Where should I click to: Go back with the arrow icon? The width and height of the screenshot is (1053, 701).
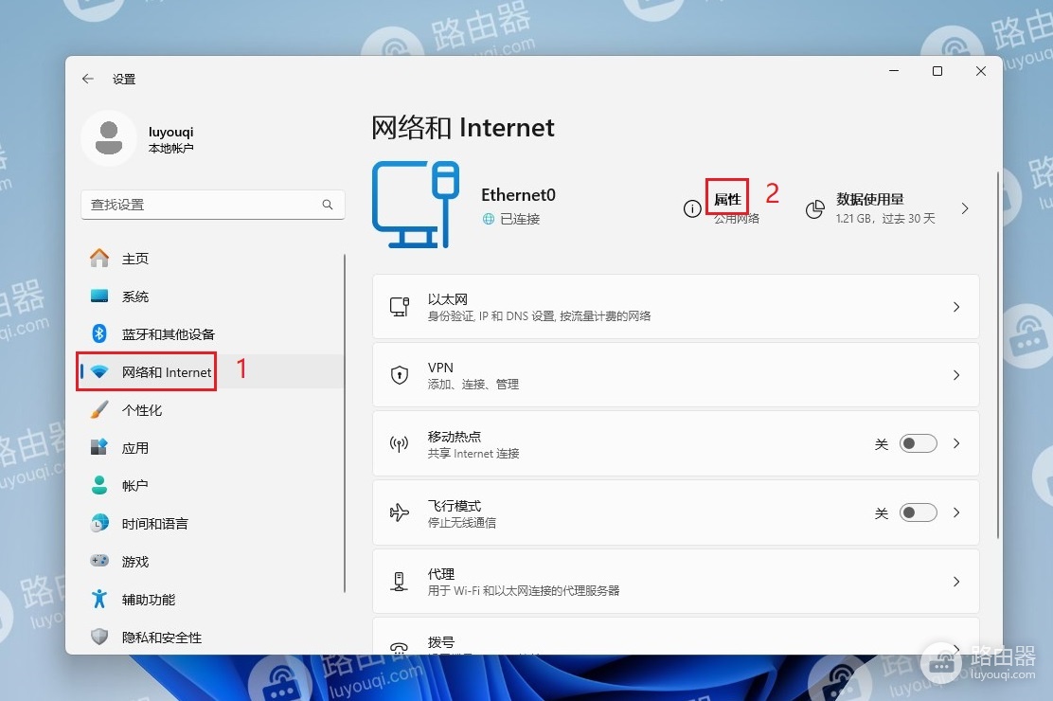click(x=88, y=79)
